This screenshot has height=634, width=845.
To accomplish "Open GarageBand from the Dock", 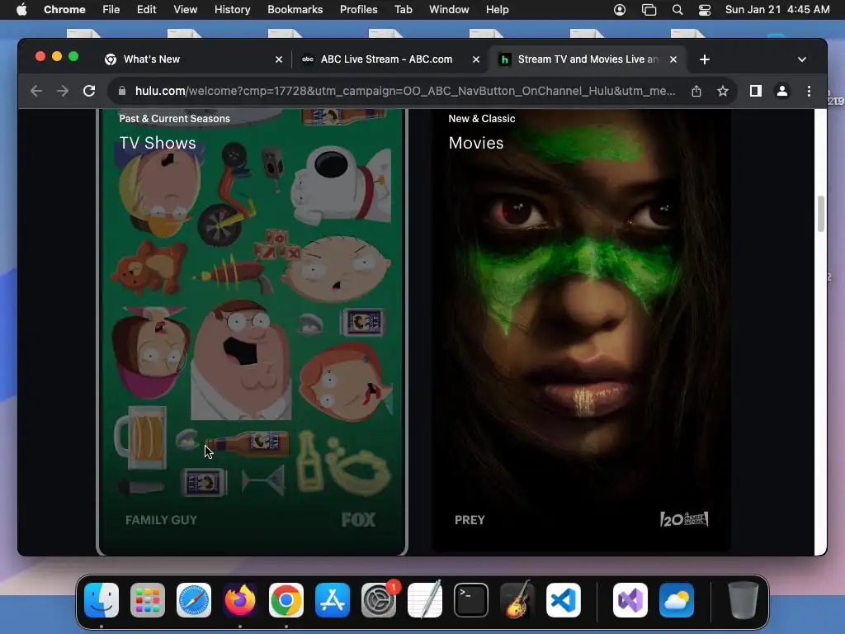I will [x=517, y=600].
